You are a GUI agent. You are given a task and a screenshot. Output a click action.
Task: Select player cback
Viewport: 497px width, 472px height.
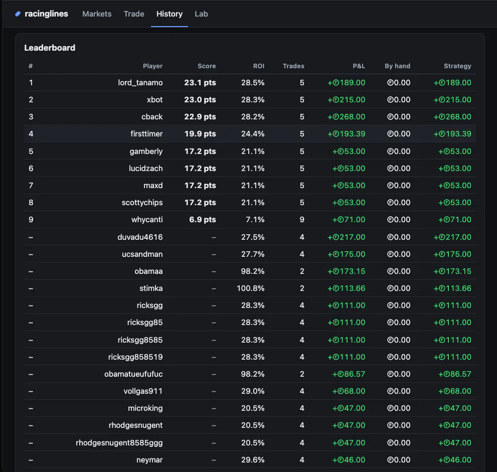(152, 117)
